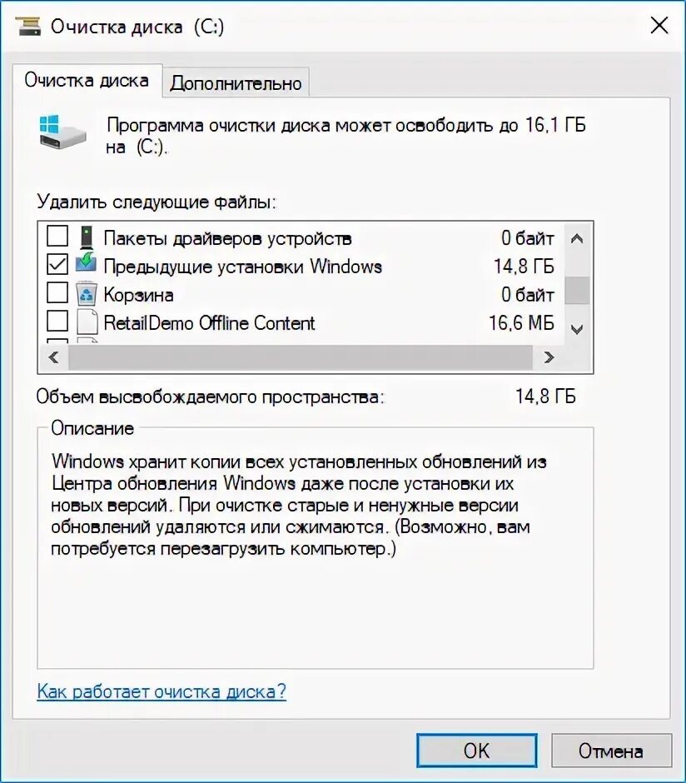Click the horizontal scroll right arrow
The image size is (686, 783).
(549, 357)
